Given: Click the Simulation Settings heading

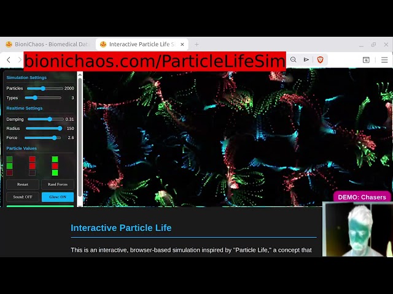Looking at the screenshot, I should click(x=26, y=78).
